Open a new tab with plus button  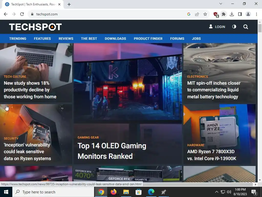(x=69, y=4)
